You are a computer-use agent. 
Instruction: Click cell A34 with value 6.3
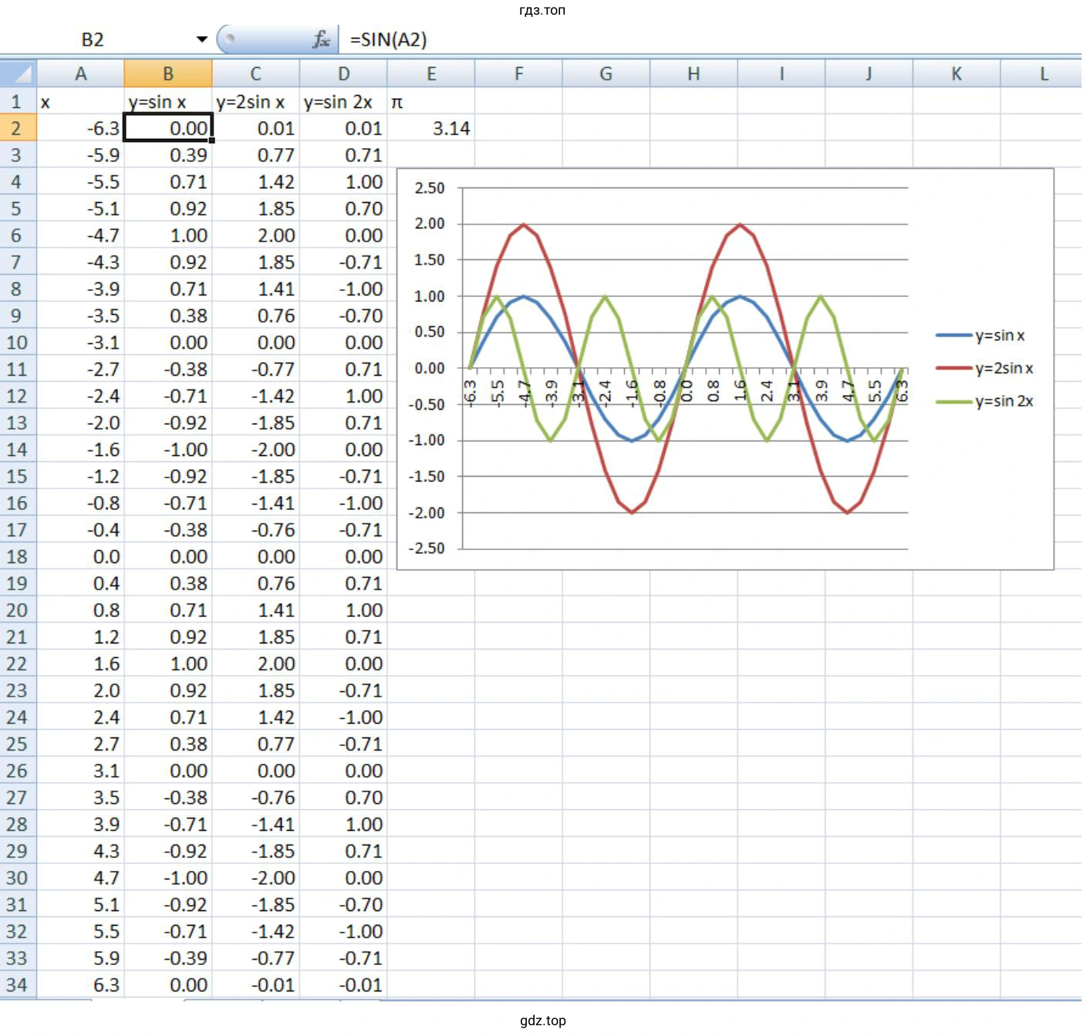(80, 984)
